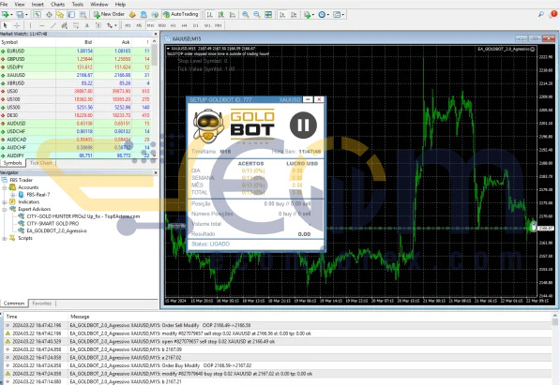The height and width of the screenshot is (385, 560).
Task: Pause the GoldBot with the pause button
Action: 303,126
